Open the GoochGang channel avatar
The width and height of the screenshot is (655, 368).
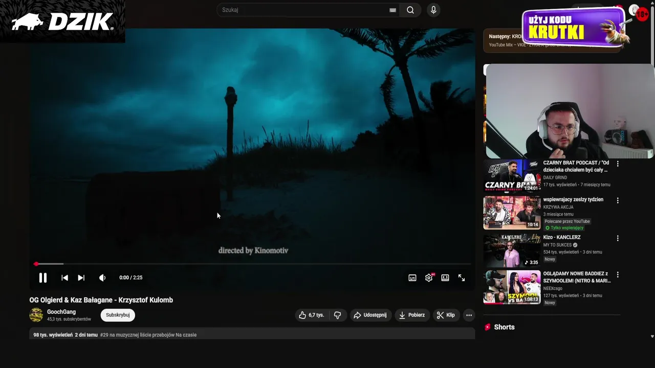(36, 315)
